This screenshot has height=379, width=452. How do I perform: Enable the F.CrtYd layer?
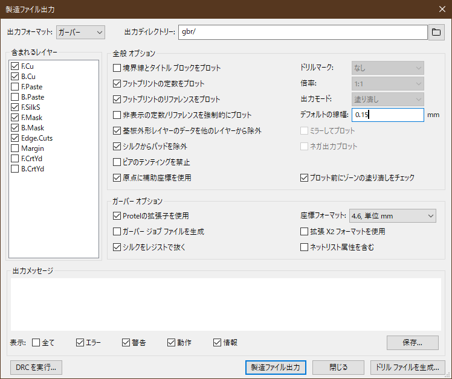(x=15, y=158)
